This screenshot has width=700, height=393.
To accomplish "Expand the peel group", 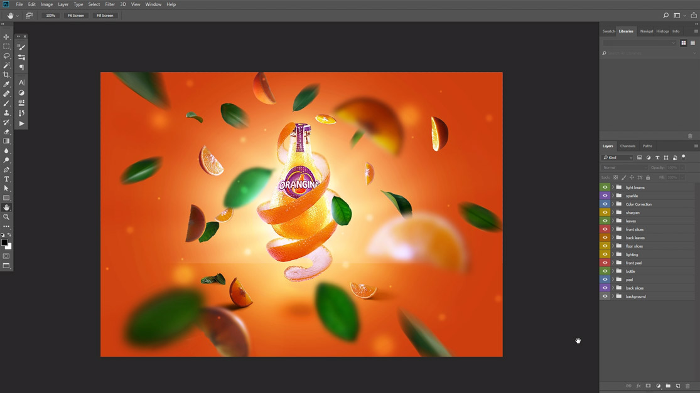I will click(613, 280).
